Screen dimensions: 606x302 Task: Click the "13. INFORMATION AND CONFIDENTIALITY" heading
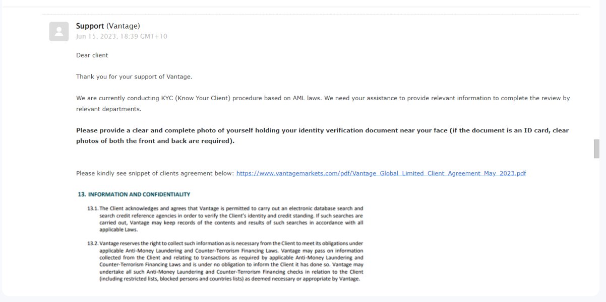click(134, 194)
